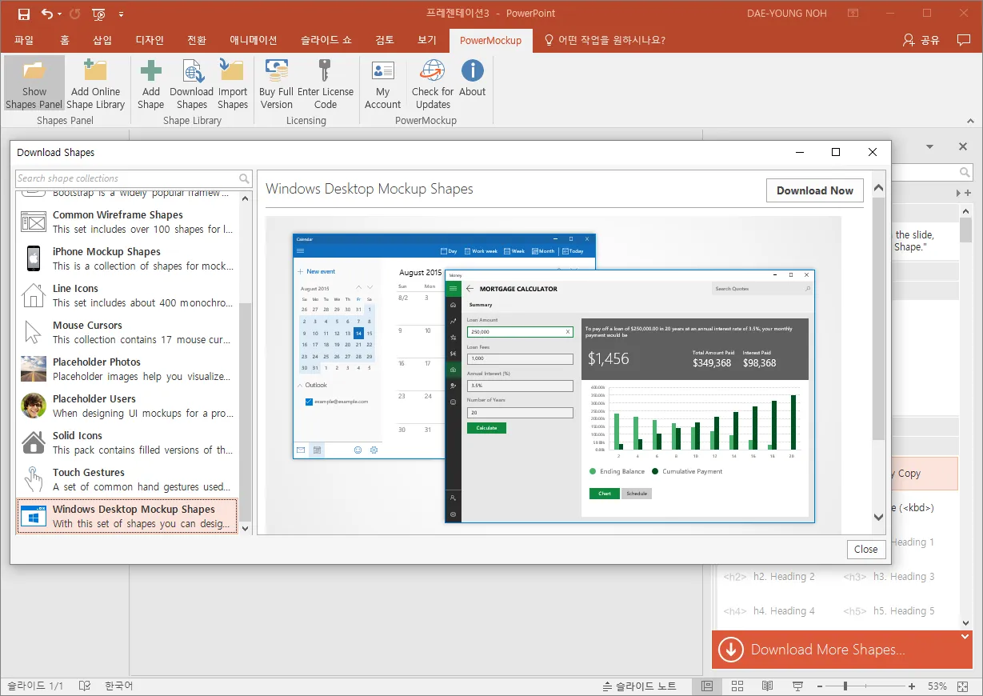This screenshot has height=696, width=983.
Task: Expand the shapes panel options arrow
Action: (930, 147)
